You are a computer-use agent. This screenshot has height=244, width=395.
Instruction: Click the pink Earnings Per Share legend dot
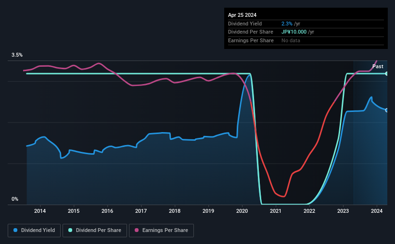click(x=137, y=230)
